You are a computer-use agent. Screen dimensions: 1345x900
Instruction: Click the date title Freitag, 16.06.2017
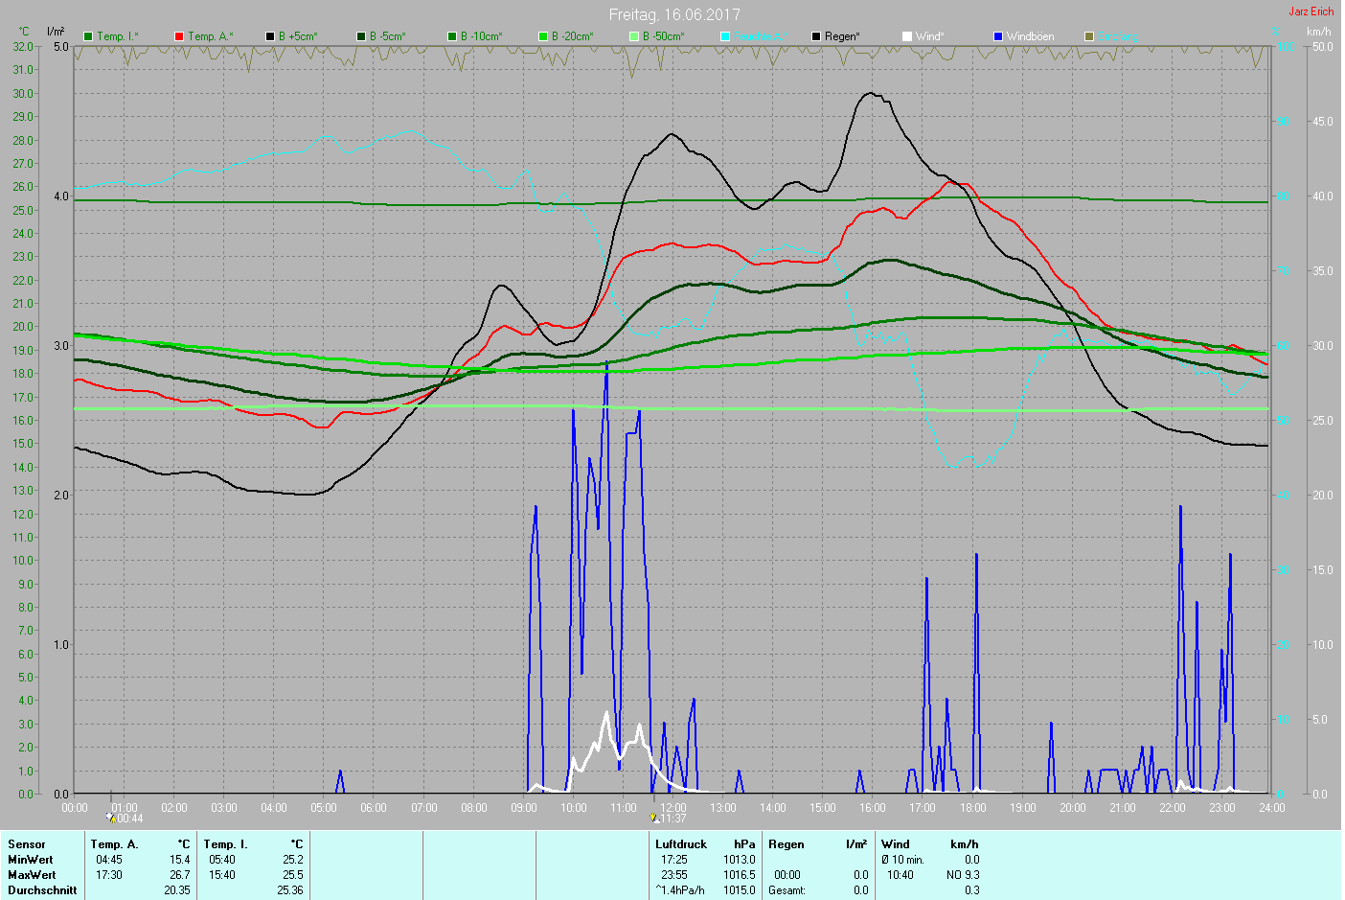[674, 14]
